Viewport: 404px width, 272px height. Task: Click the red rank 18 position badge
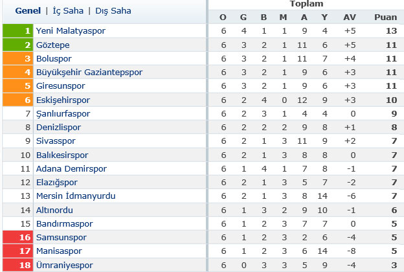pyautogui.click(x=17, y=265)
